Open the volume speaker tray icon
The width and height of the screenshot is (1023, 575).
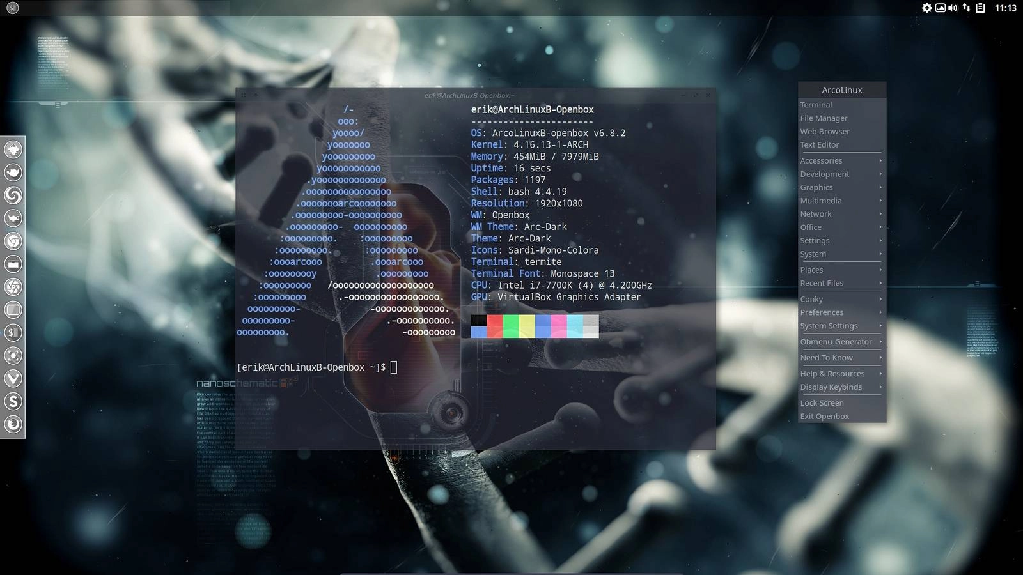click(x=953, y=8)
